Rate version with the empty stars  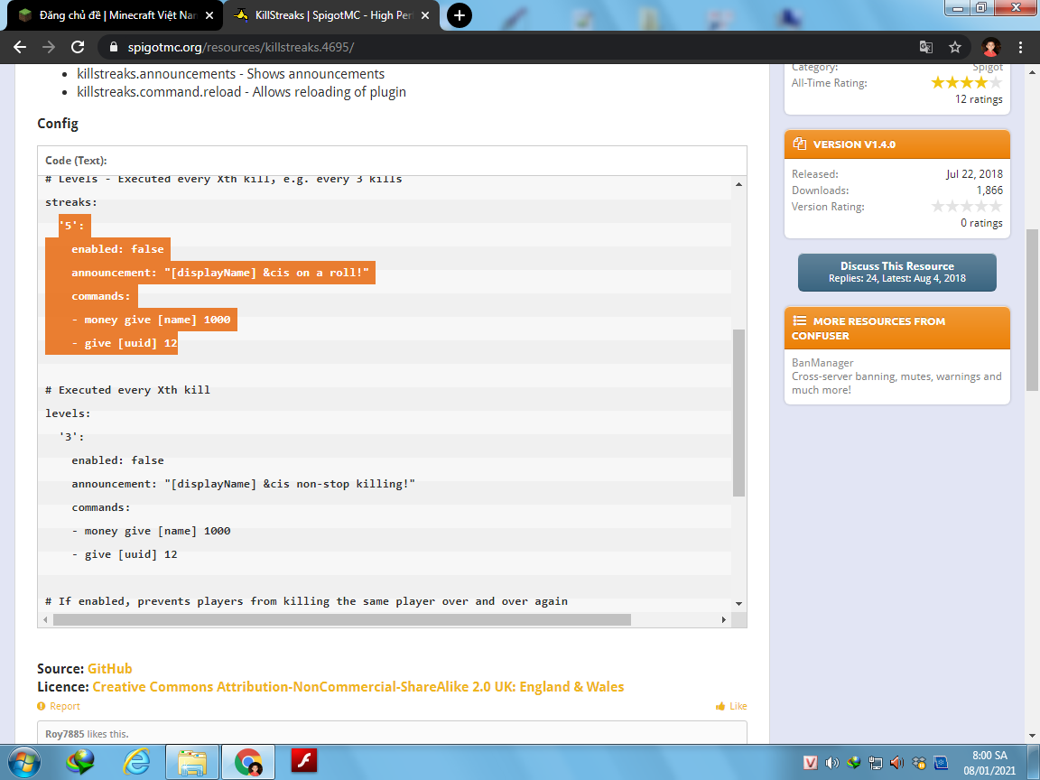click(x=966, y=206)
